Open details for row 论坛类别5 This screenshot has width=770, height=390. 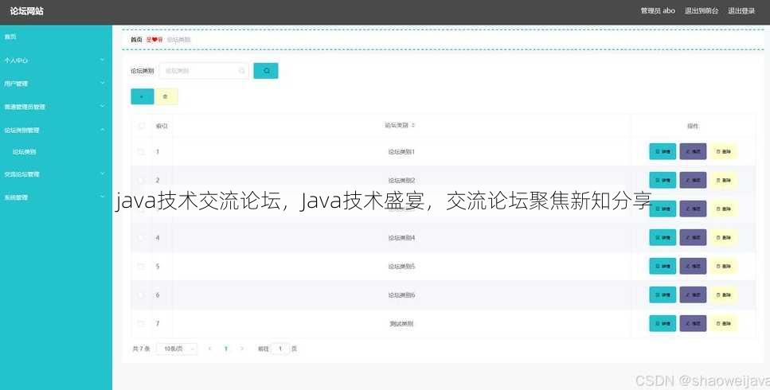(663, 266)
